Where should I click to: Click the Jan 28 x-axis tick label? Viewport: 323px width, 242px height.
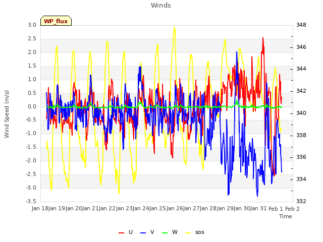click(x=208, y=209)
